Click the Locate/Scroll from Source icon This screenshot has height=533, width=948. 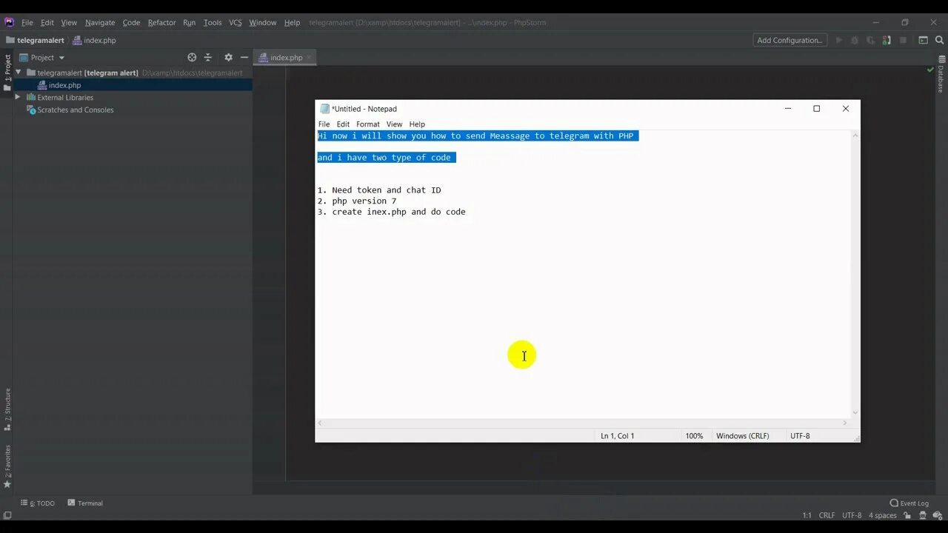coord(192,57)
